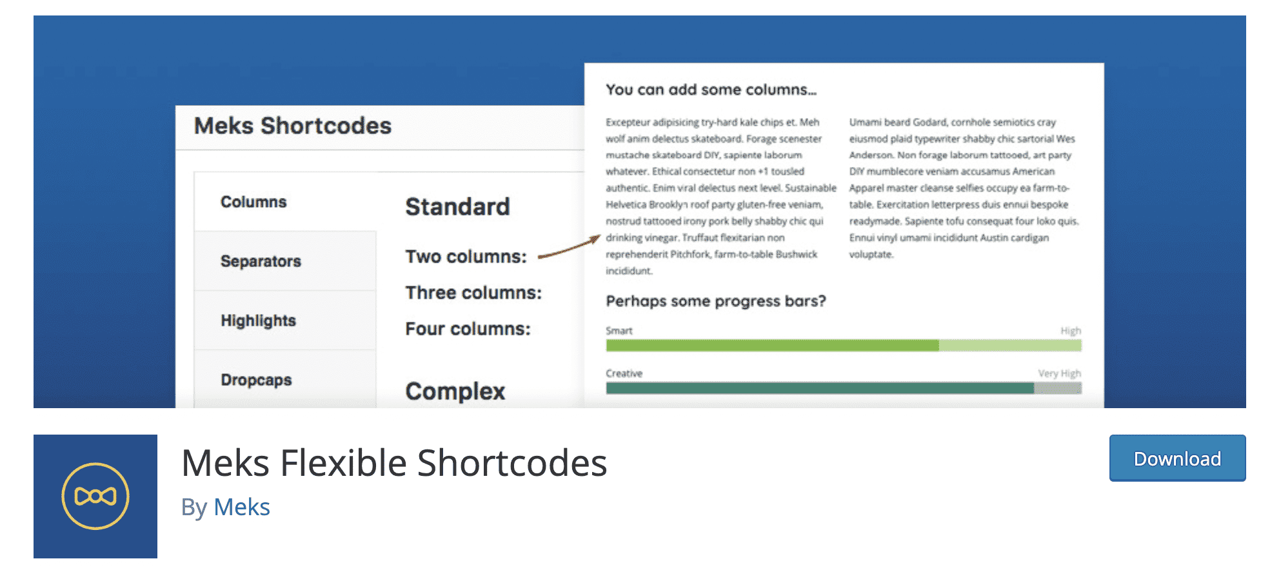Click the 'You can add some columns' heading
This screenshot has width=1281, height=570.
coord(711,90)
